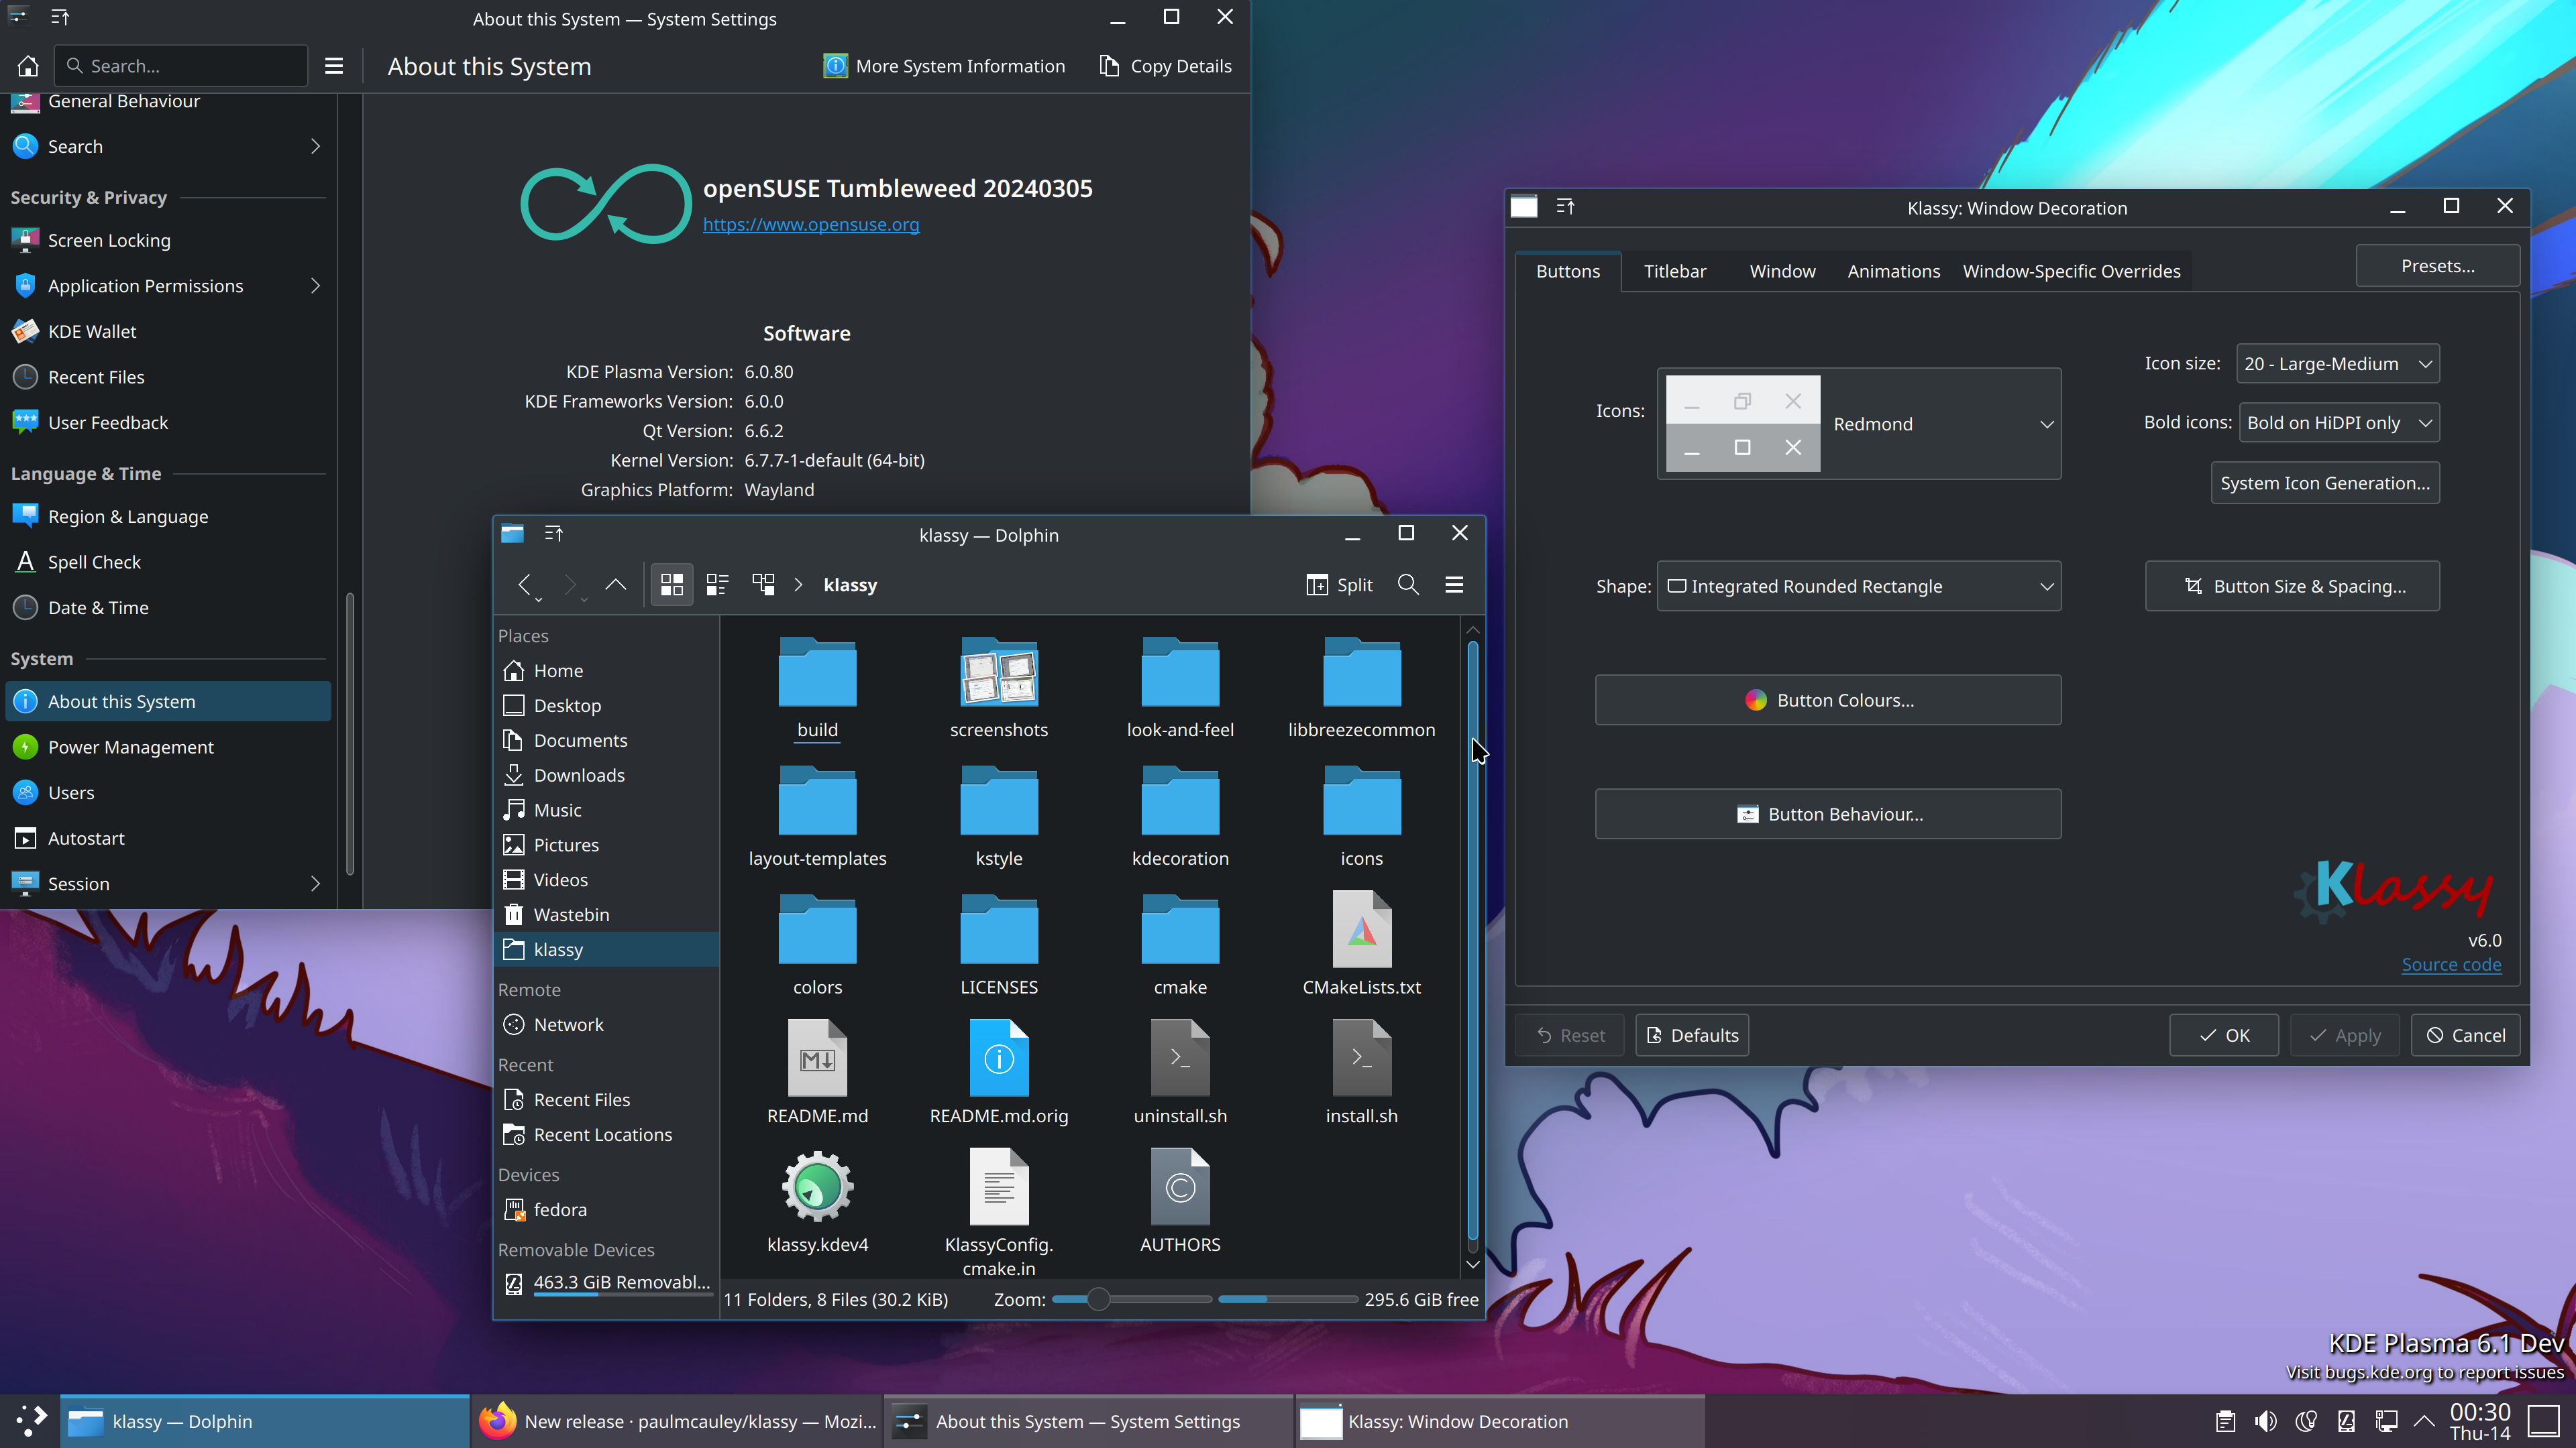This screenshot has height=1448, width=2576.
Task: Go back in Dolphin navigation
Action: [525, 586]
